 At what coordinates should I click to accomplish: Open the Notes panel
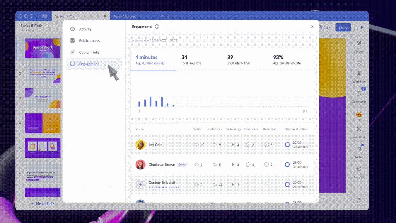[x=359, y=149]
